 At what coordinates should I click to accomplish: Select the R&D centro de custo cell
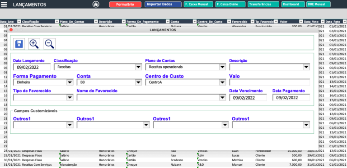tap(201, 165)
